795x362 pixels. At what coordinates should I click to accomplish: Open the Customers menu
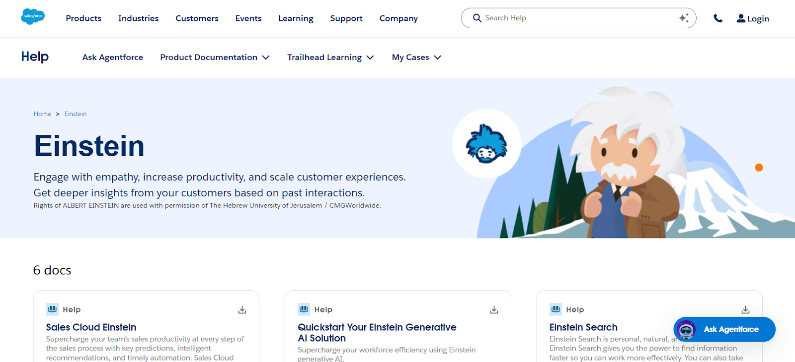coord(197,18)
